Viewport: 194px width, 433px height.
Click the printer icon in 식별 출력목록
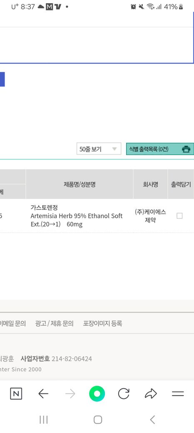point(186,149)
